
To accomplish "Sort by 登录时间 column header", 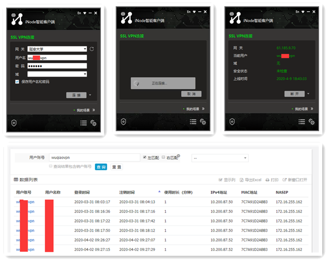I will [82, 192].
